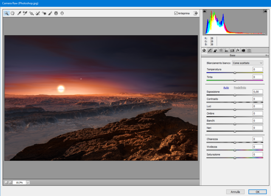Screen dimensions: 271x196
Task: Select the Targeted Adjustment tool
Action: (x=31, y=13)
